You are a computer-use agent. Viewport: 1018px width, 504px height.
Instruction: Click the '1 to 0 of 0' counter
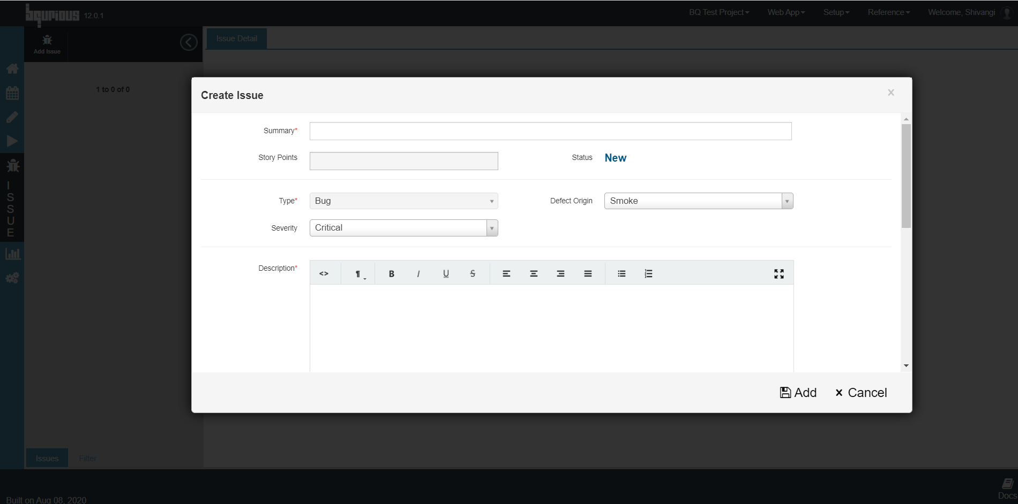(113, 89)
